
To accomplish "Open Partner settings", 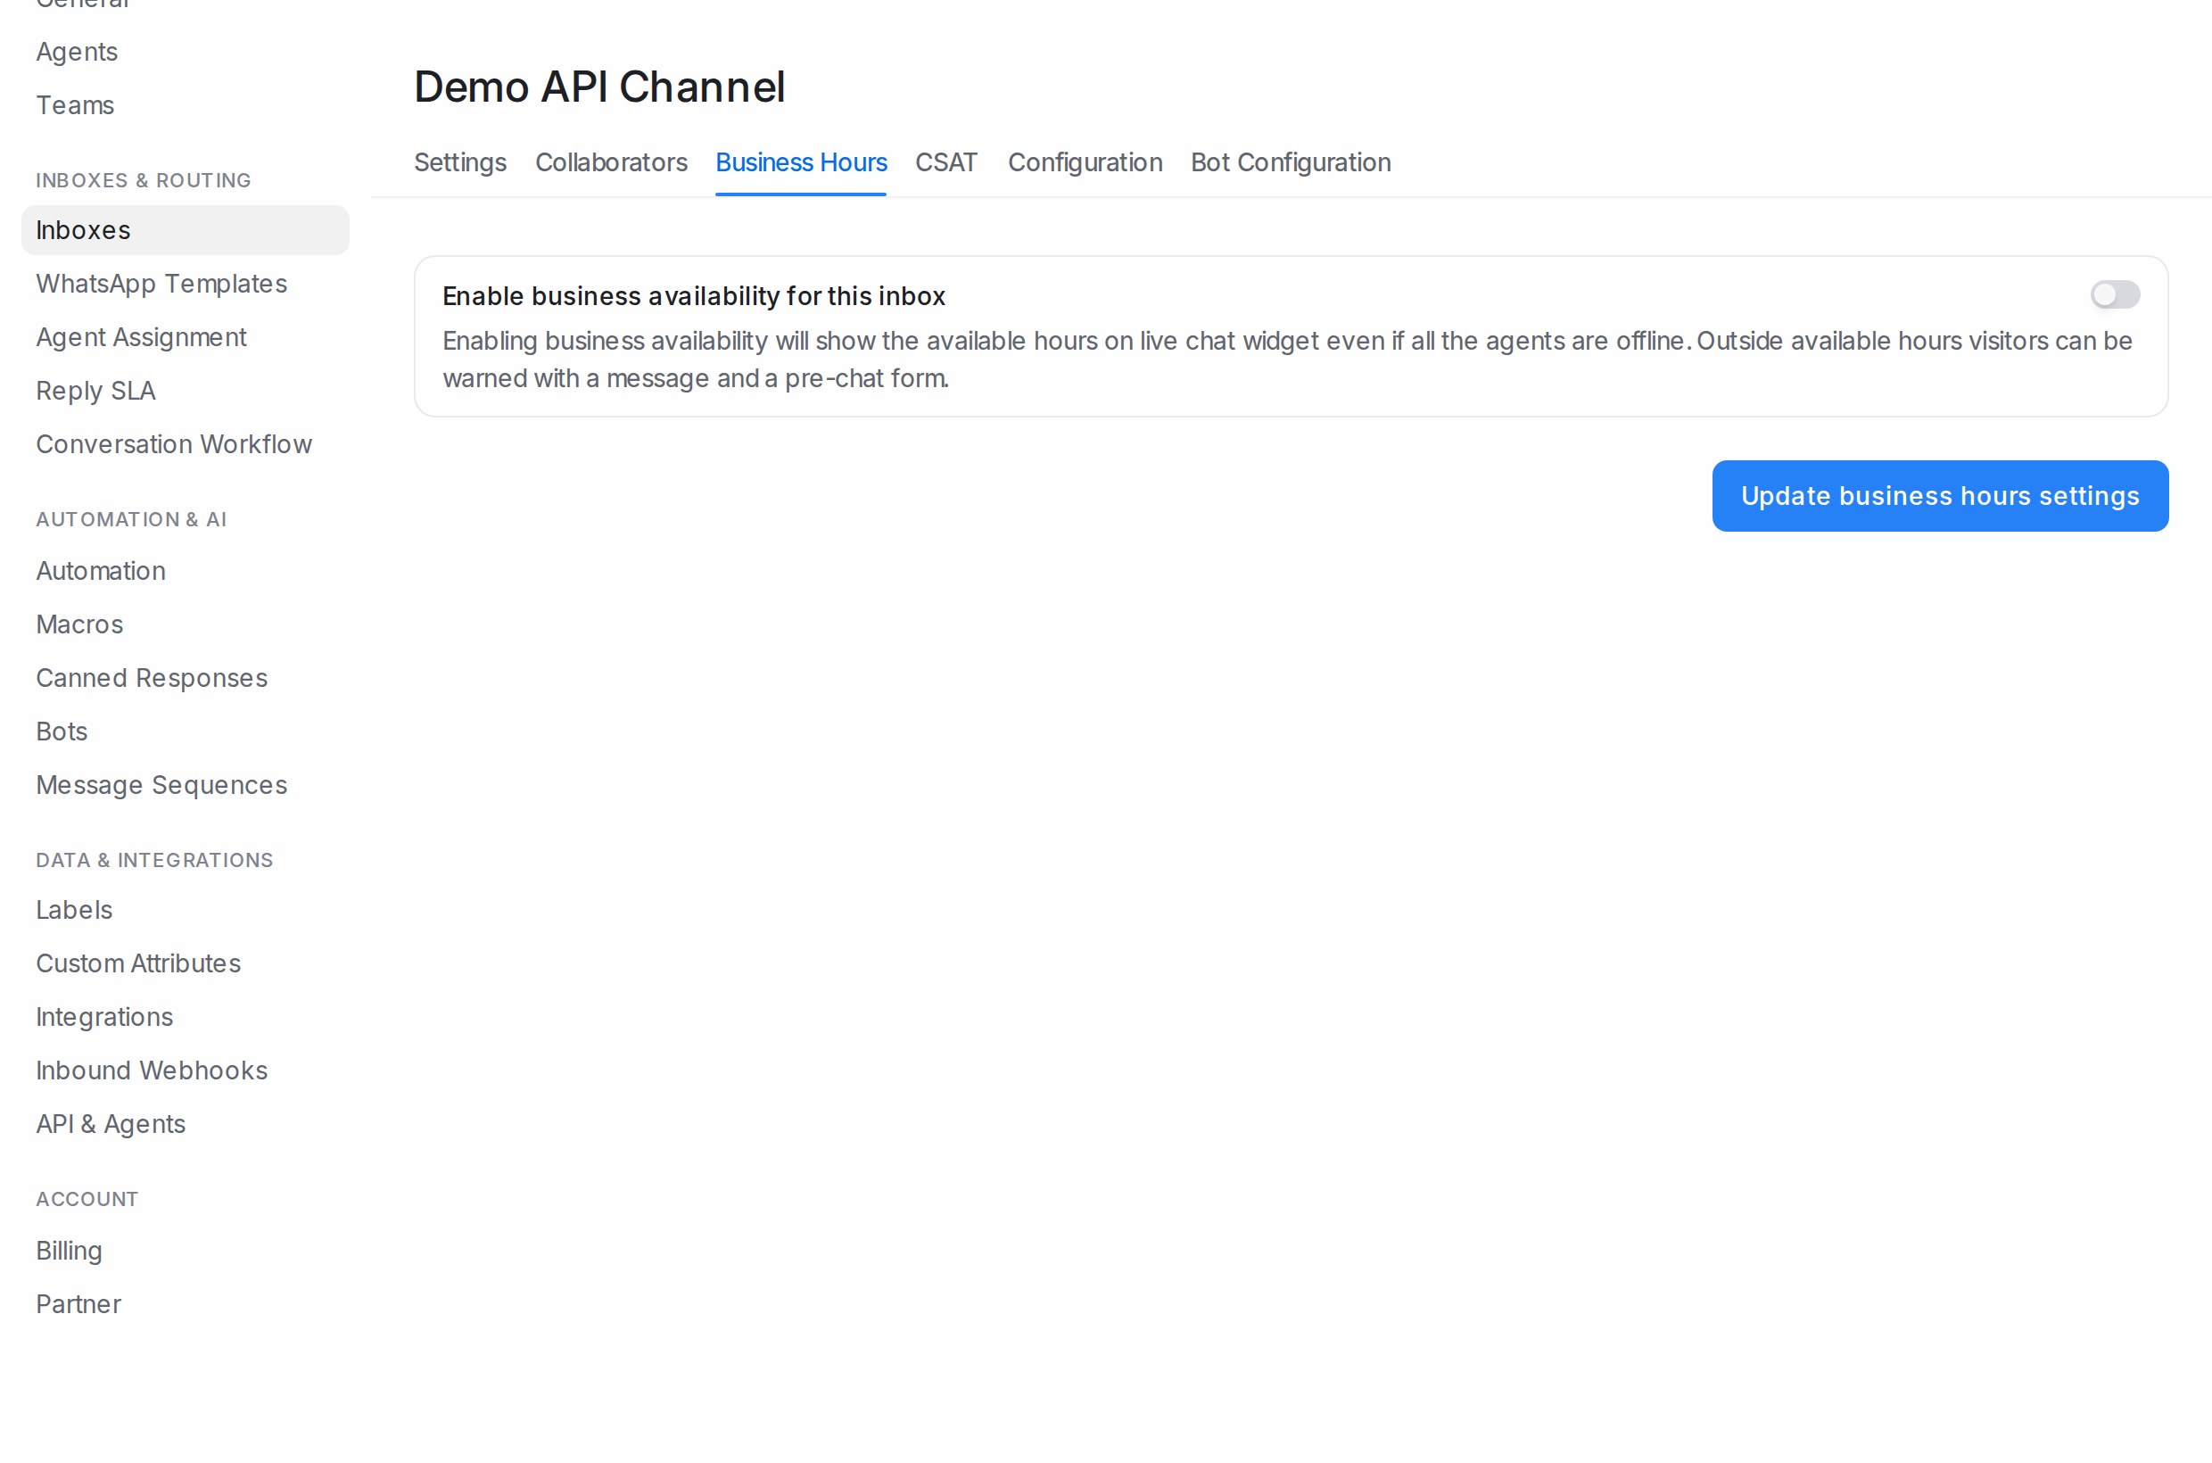I will [x=78, y=1304].
